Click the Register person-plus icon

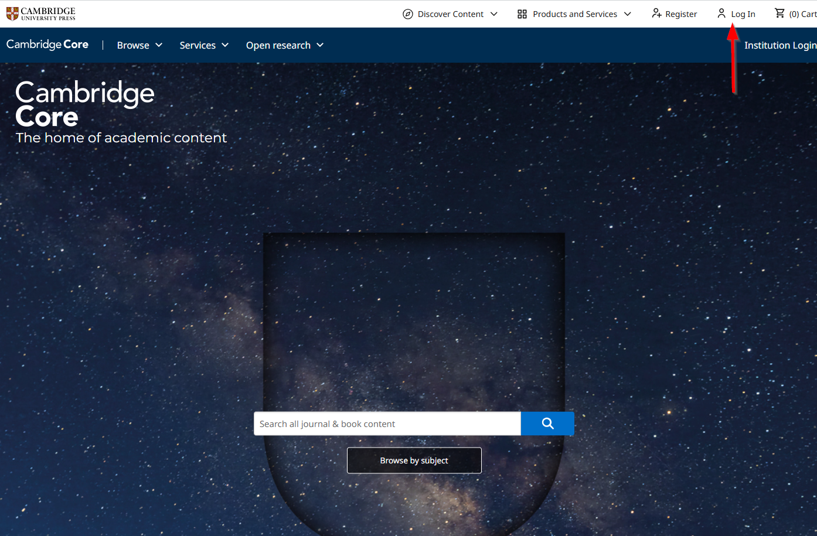(x=656, y=13)
